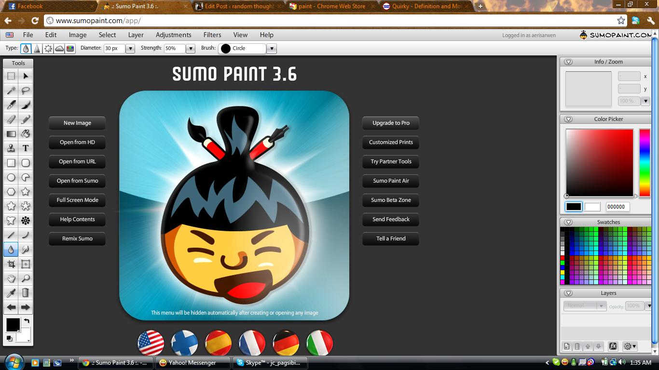Select the Pencil tool
Screen dimensions: 659x370
(26, 119)
